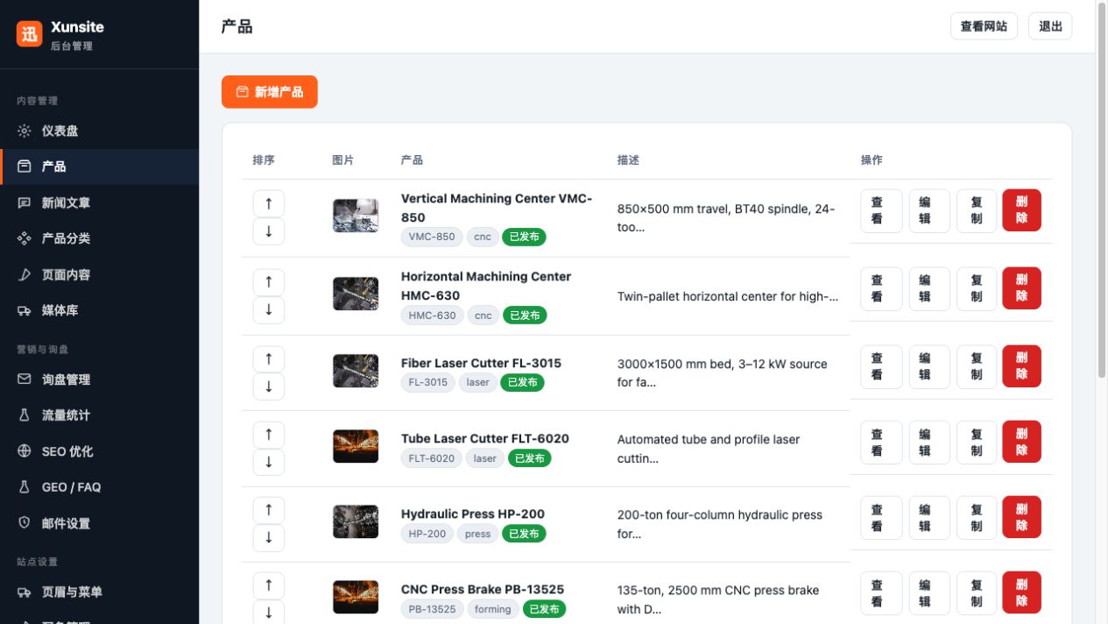Screen dimensions: 1108x624
Task: Move Fiber Laser Cutter FL-3015 down
Action: 269,386
